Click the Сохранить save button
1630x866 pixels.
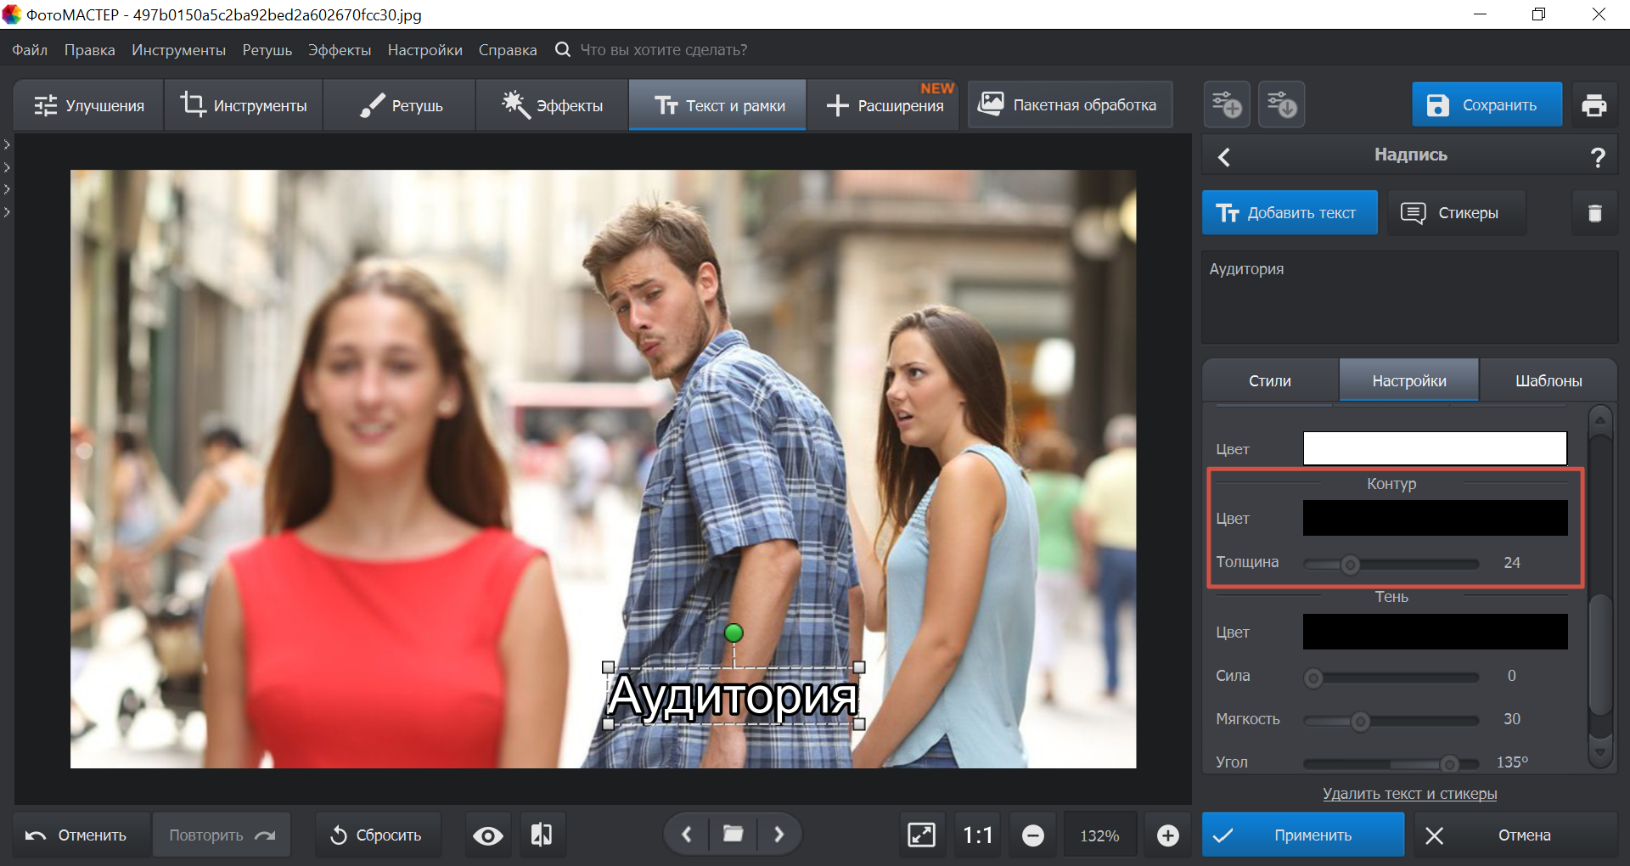pyautogui.click(x=1487, y=104)
